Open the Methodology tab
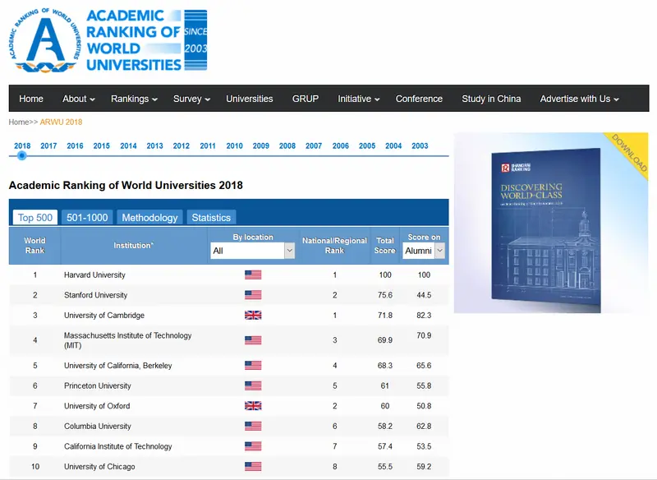This screenshot has height=480, width=657. (x=149, y=218)
